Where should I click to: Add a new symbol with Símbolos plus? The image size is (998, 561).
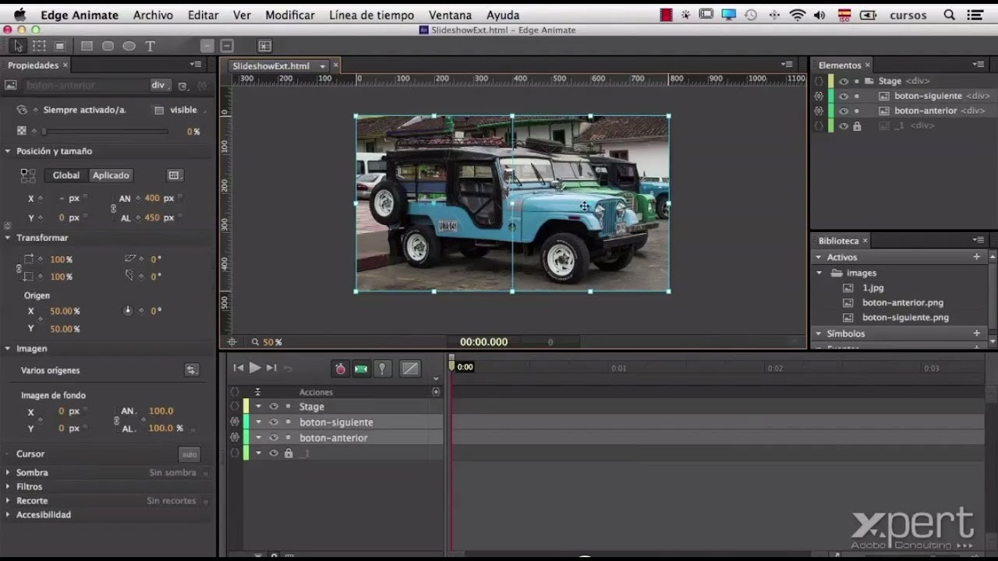pyautogui.click(x=976, y=333)
